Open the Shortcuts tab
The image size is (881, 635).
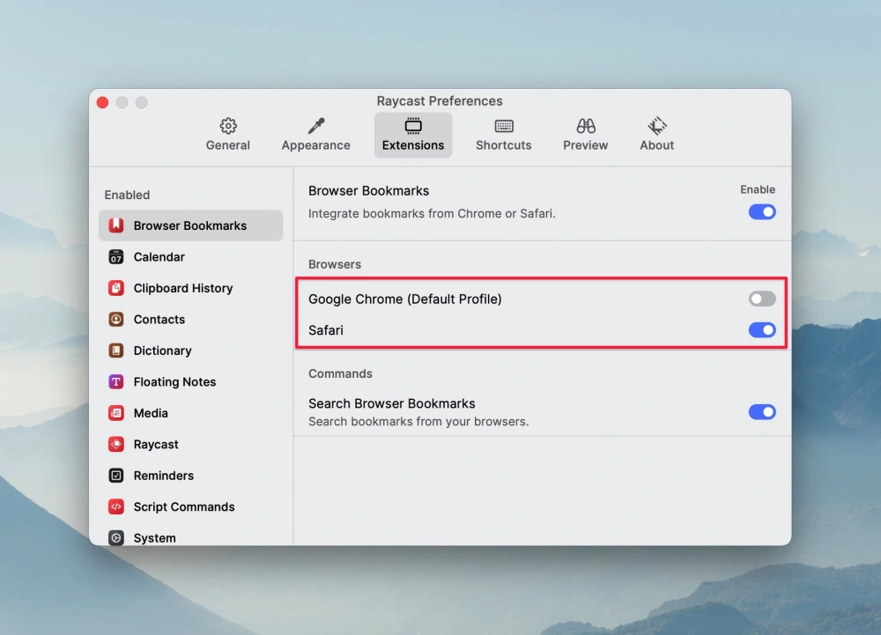[503, 135]
